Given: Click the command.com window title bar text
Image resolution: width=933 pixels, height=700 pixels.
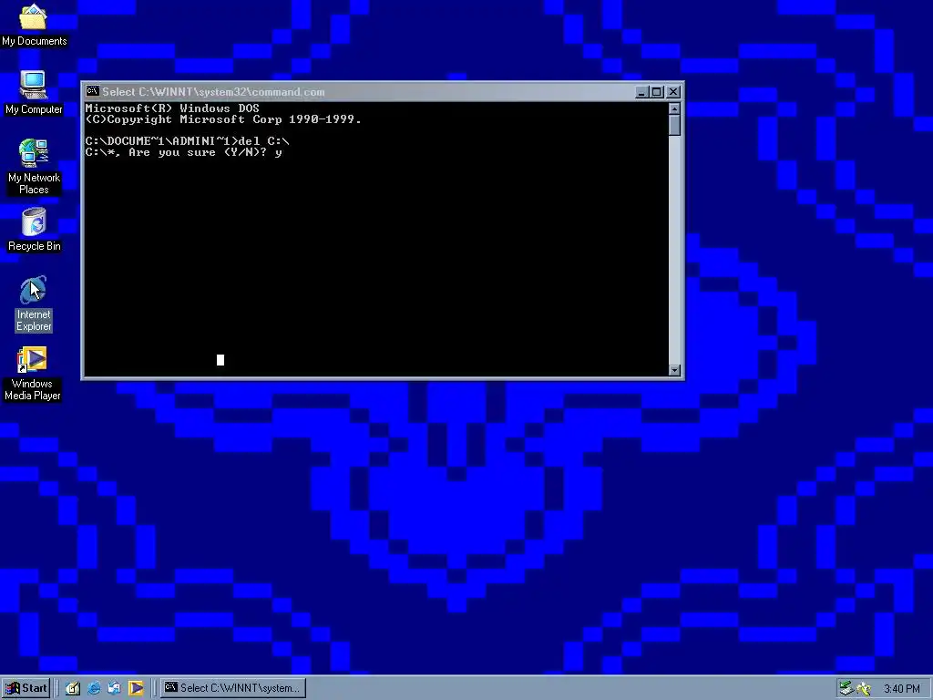Looking at the screenshot, I should (x=213, y=92).
